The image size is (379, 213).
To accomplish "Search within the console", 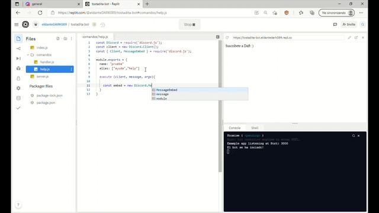I will 354,135.
